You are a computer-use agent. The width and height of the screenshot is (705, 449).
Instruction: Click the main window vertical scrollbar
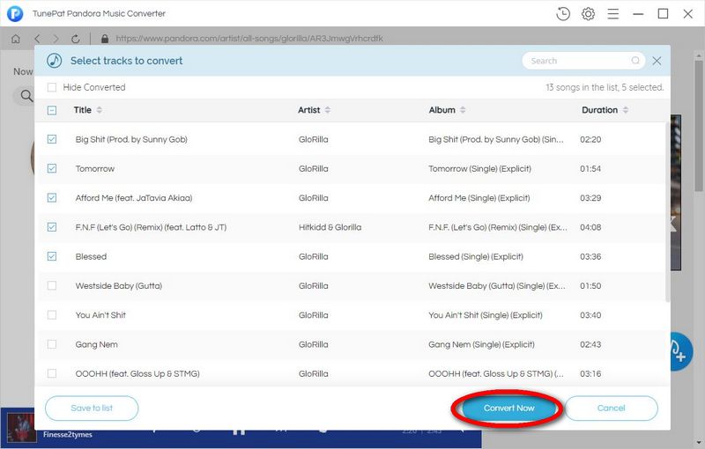tap(698, 126)
